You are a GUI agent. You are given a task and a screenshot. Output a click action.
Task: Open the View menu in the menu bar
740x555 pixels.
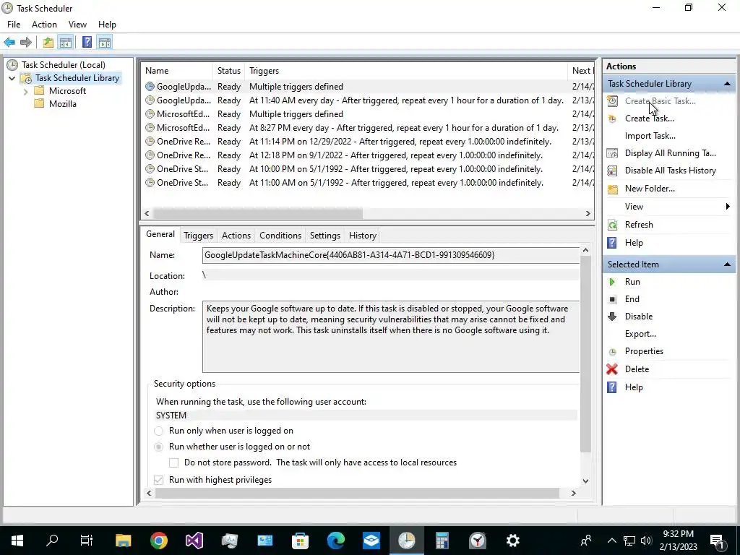(x=77, y=25)
